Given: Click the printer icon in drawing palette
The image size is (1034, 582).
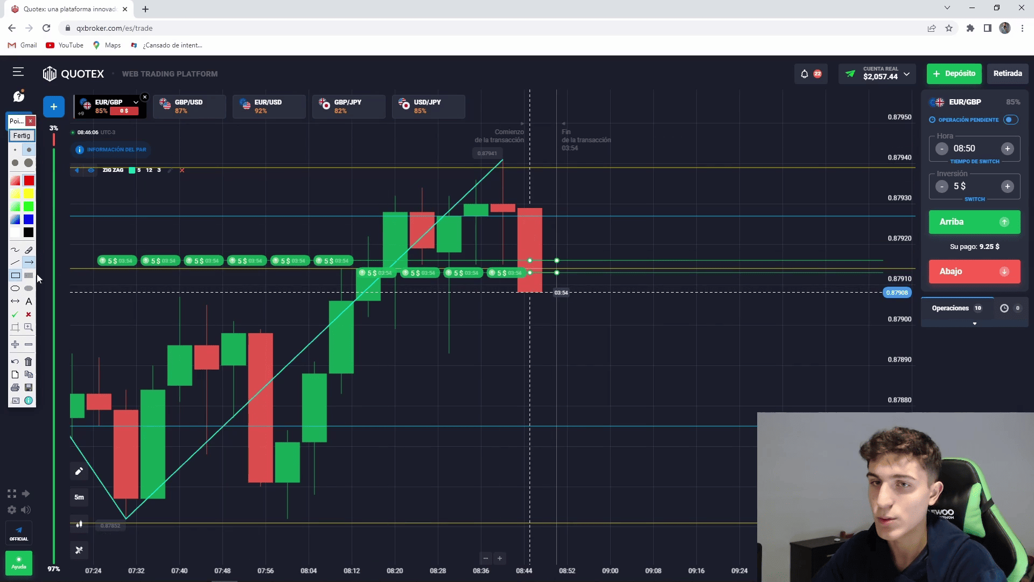Looking at the screenshot, I should (x=15, y=387).
